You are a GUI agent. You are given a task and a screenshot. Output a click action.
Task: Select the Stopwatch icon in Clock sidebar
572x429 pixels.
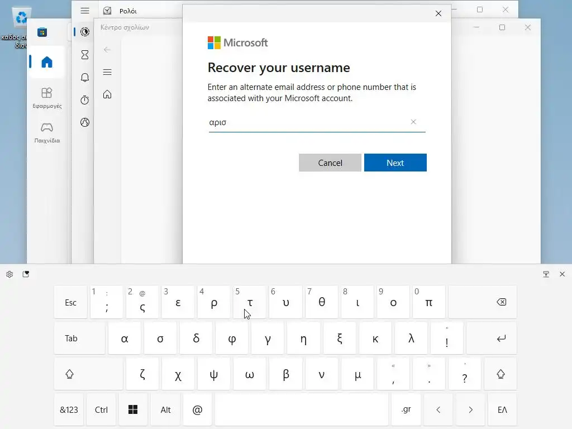(x=85, y=100)
